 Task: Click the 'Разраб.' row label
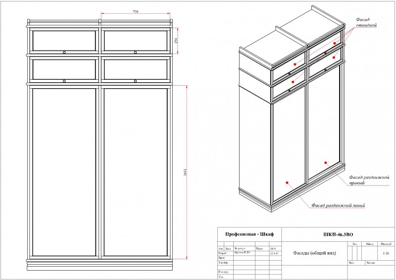point(223,253)
